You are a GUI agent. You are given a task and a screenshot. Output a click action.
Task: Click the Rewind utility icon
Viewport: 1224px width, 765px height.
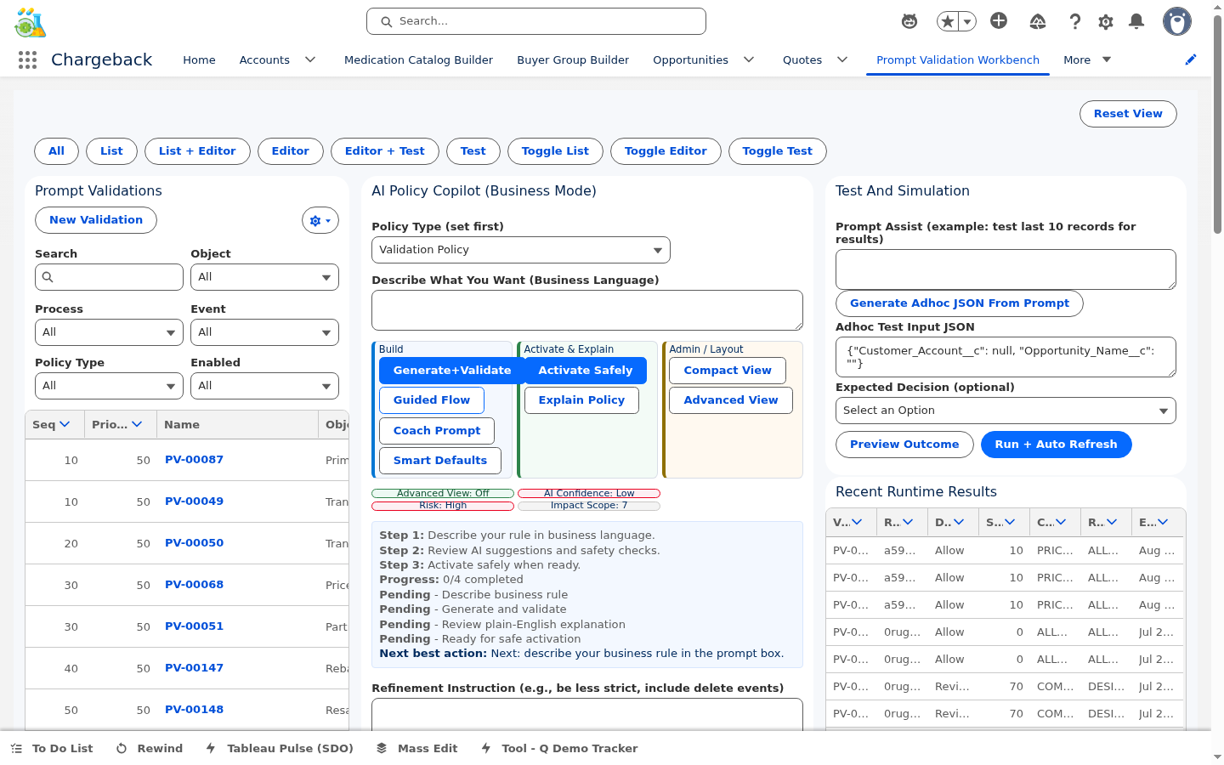[x=122, y=748]
